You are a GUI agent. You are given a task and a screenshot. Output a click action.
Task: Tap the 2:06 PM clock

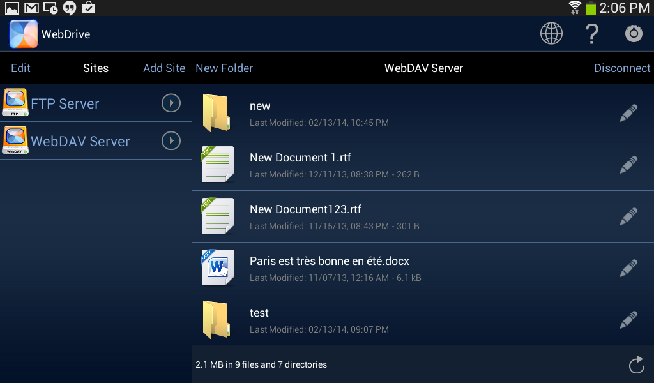pos(625,8)
